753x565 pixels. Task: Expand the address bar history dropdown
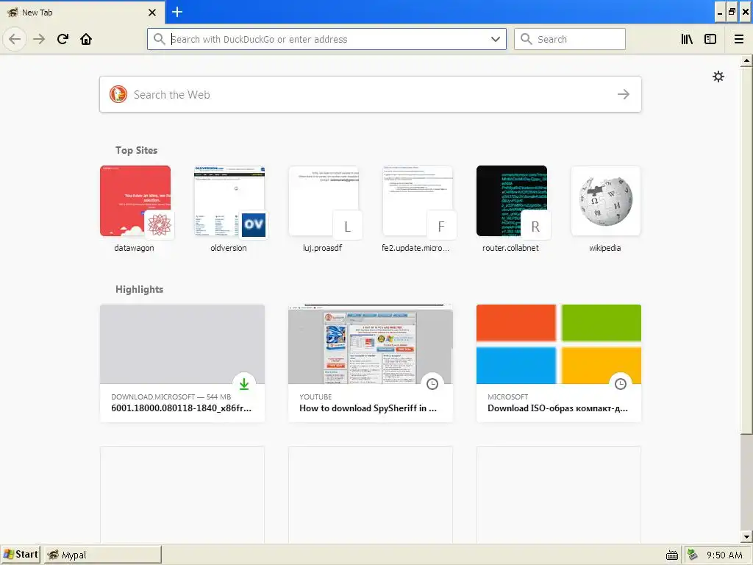[x=495, y=39]
